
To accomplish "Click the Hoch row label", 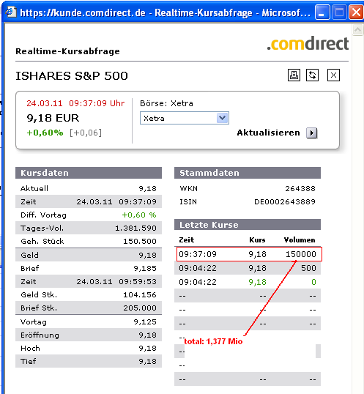I will pos(31,348).
